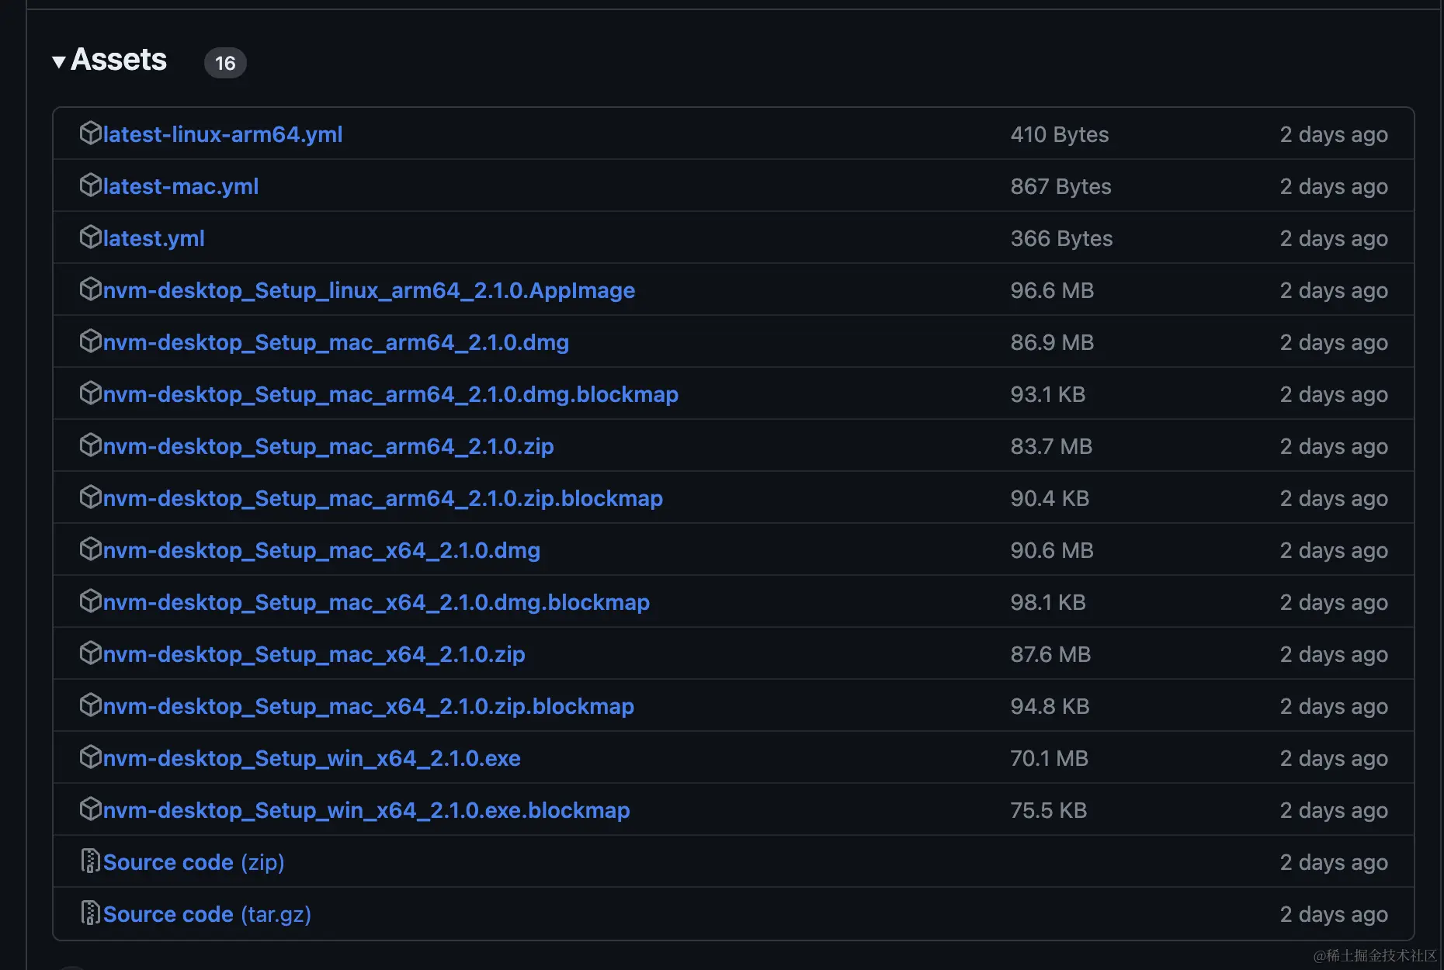Click the package icon beside win_x64_2.1.0.exe
Image resolution: width=1444 pixels, height=970 pixels.
click(91, 757)
